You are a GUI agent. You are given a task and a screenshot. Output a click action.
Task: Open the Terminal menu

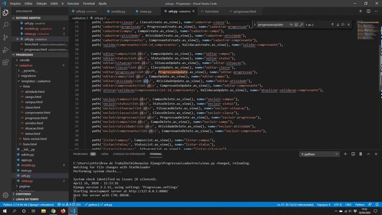click(x=89, y=4)
